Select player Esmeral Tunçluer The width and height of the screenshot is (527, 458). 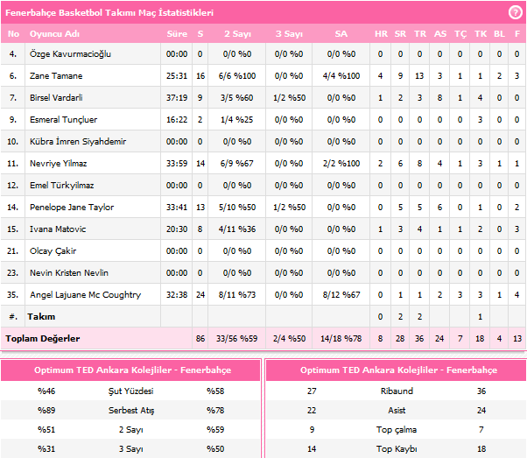[63, 119]
